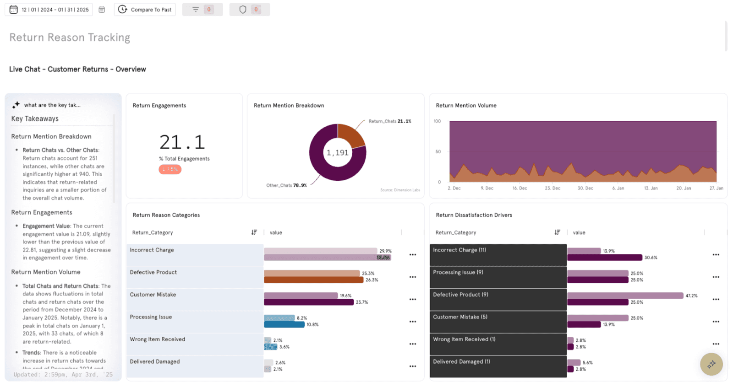
Task: Click the 'what are the key tak...' prompt
Action: coord(52,105)
